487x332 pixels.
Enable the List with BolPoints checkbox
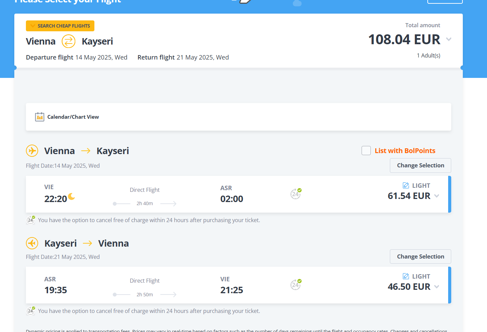click(366, 151)
